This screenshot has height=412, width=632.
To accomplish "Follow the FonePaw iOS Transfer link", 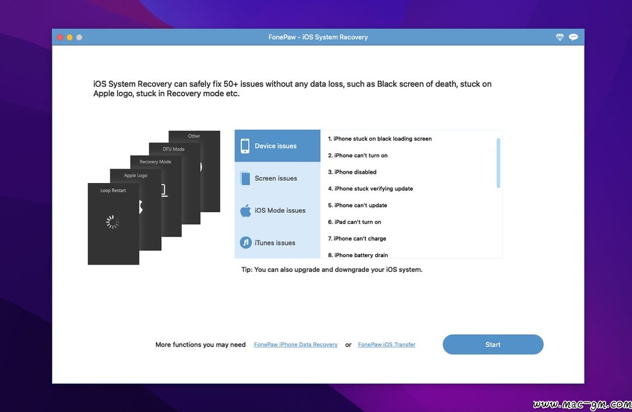I will [386, 345].
